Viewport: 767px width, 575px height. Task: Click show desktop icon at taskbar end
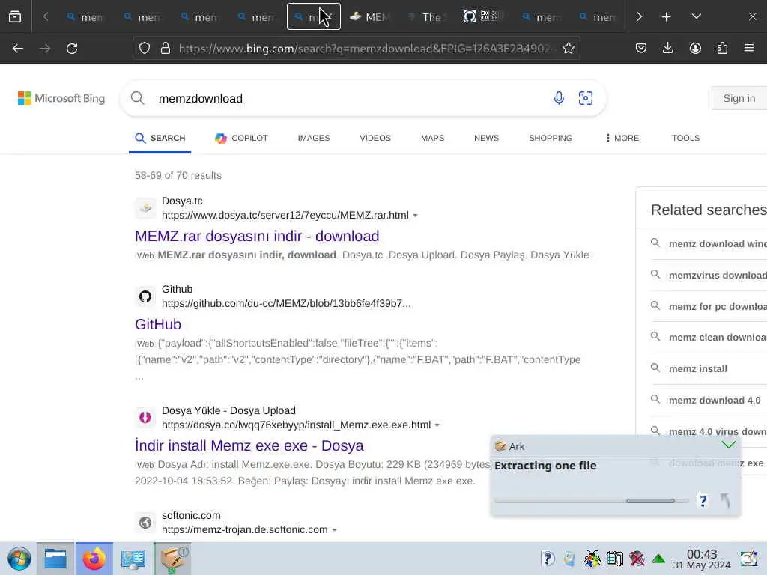click(748, 559)
